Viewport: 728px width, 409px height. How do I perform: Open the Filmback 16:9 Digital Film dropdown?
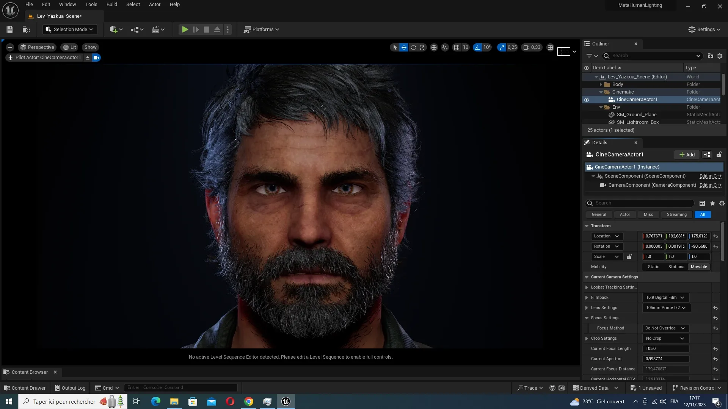tap(665, 297)
